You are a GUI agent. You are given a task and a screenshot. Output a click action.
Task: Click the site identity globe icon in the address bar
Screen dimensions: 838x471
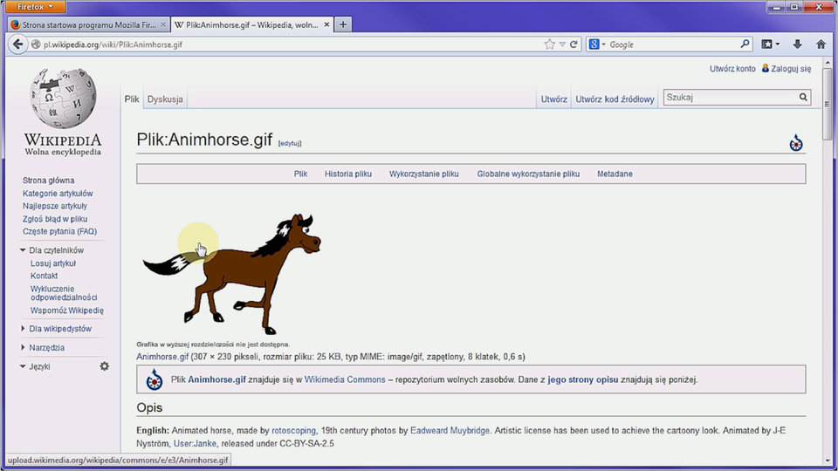point(36,44)
